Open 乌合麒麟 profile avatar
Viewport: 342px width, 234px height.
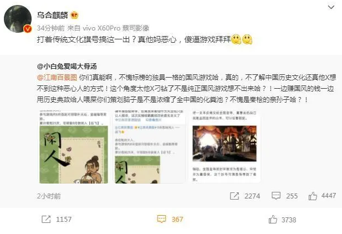pyautogui.click(x=18, y=19)
